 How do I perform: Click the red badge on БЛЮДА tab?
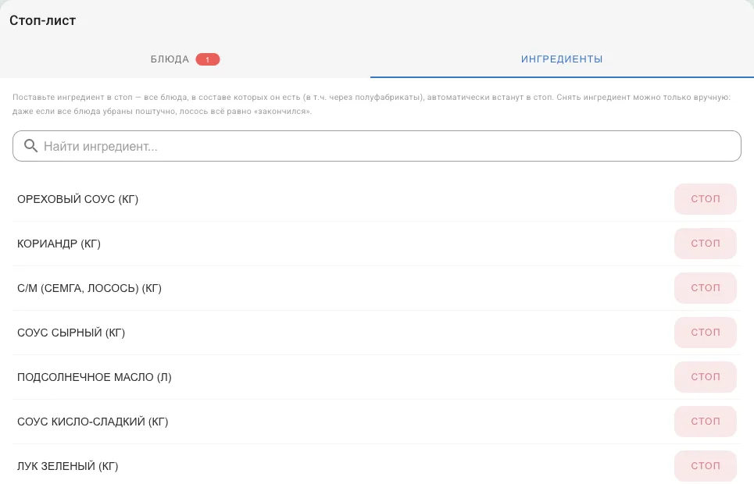pyautogui.click(x=208, y=59)
